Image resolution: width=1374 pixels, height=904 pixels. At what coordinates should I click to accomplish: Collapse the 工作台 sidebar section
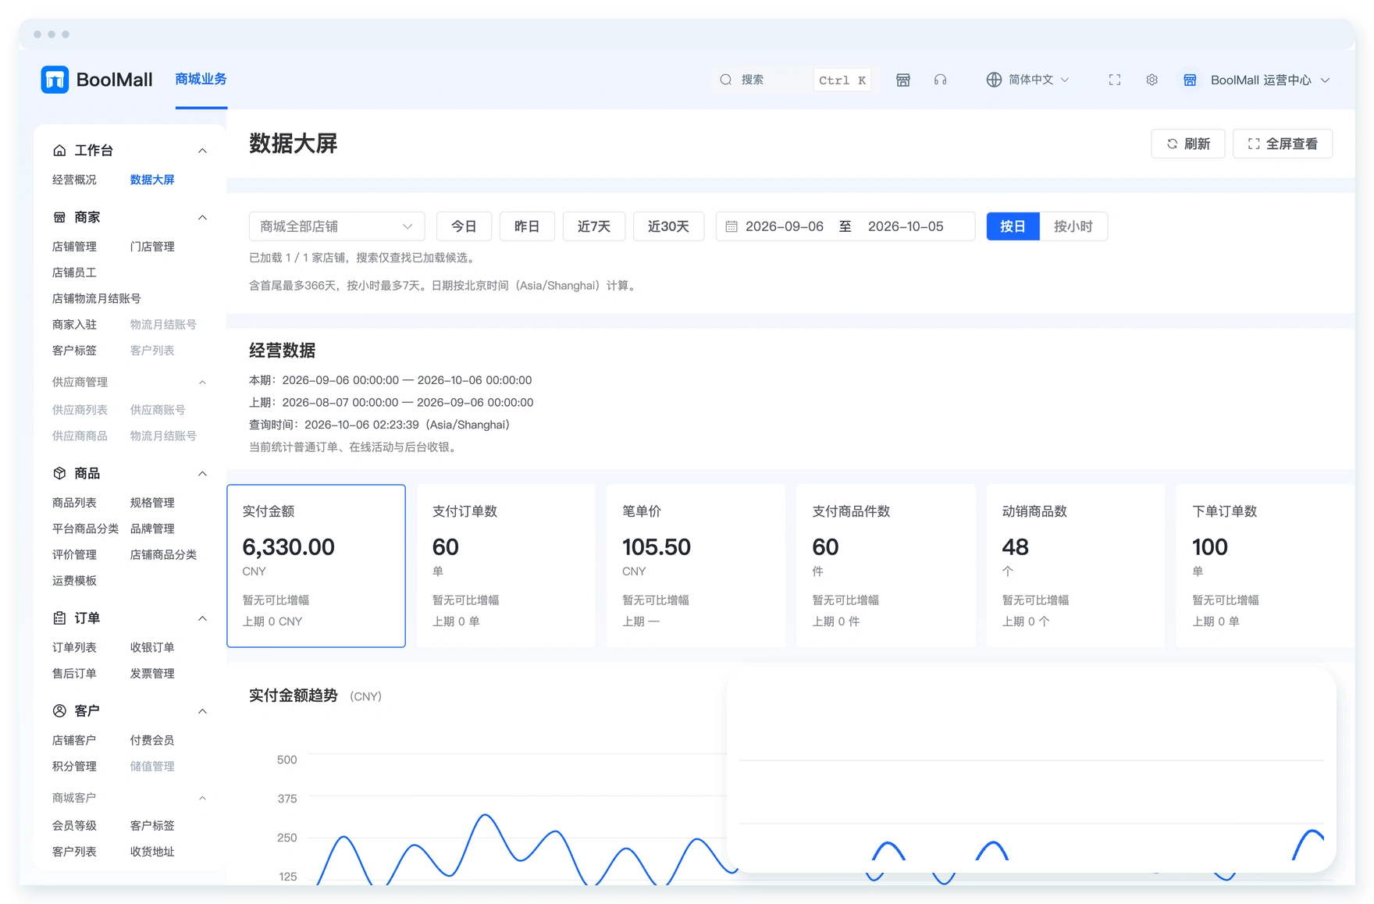click(x=202, y=151)
